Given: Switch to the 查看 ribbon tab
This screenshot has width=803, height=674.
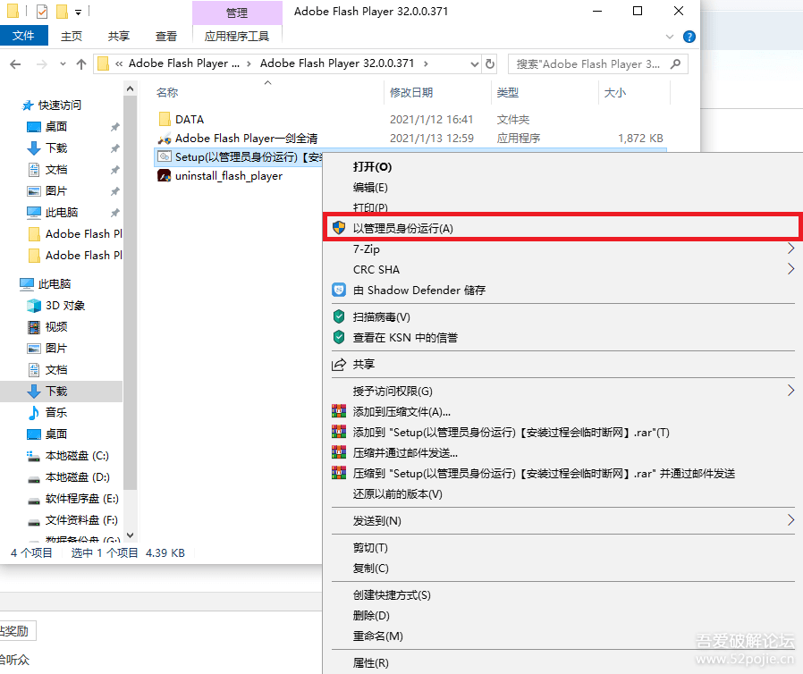Looking at the screenshot, I should point(166,36).
